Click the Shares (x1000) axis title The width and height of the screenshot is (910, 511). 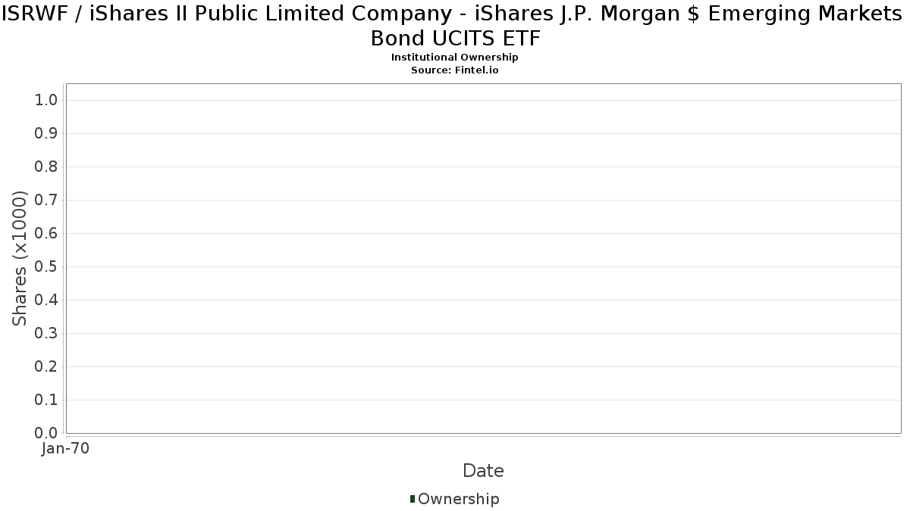click(20, 259)
